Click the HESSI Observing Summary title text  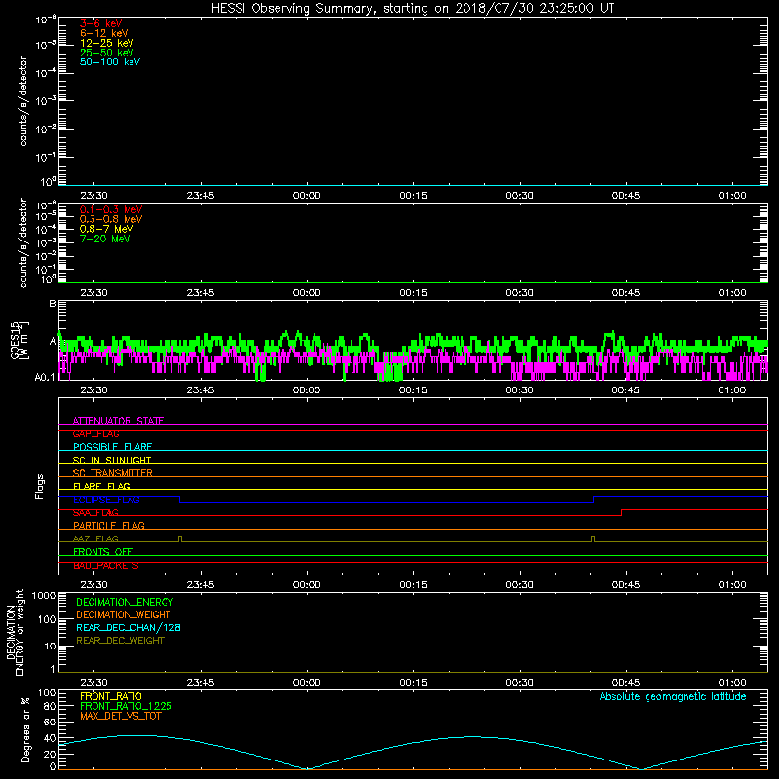(x=412, y=9)
